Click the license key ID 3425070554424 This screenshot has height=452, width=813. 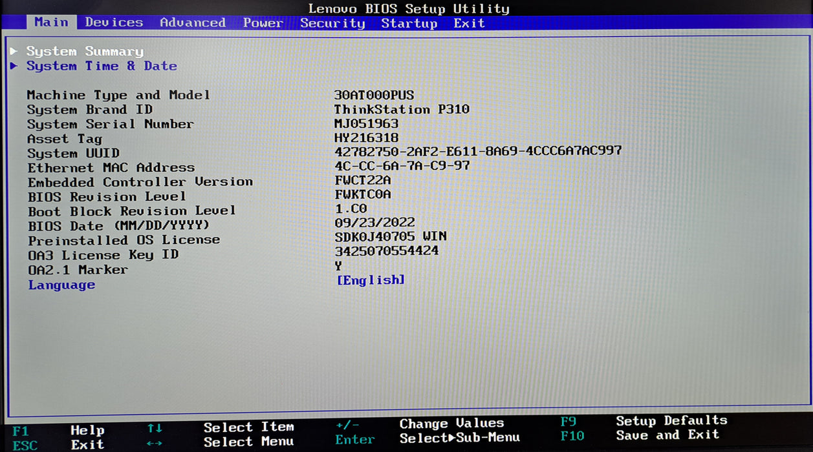pyautogui.click(x=387, y=251)
